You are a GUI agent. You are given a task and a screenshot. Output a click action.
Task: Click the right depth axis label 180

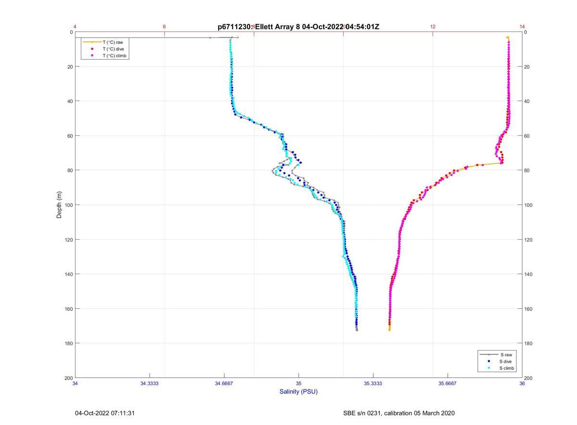coord(529,343)
